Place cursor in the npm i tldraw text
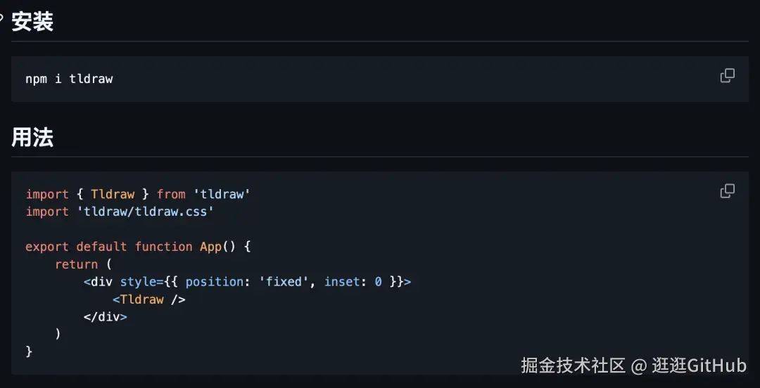 (69, 79)
